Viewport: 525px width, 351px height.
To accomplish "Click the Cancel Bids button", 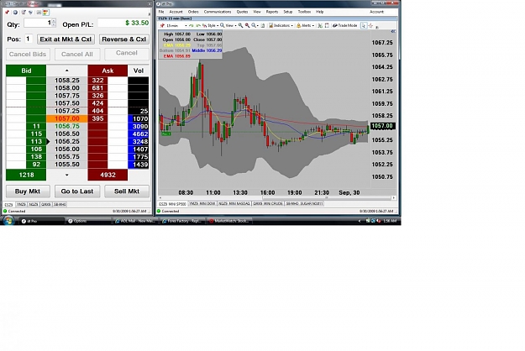I will click(x=28, y=55).
